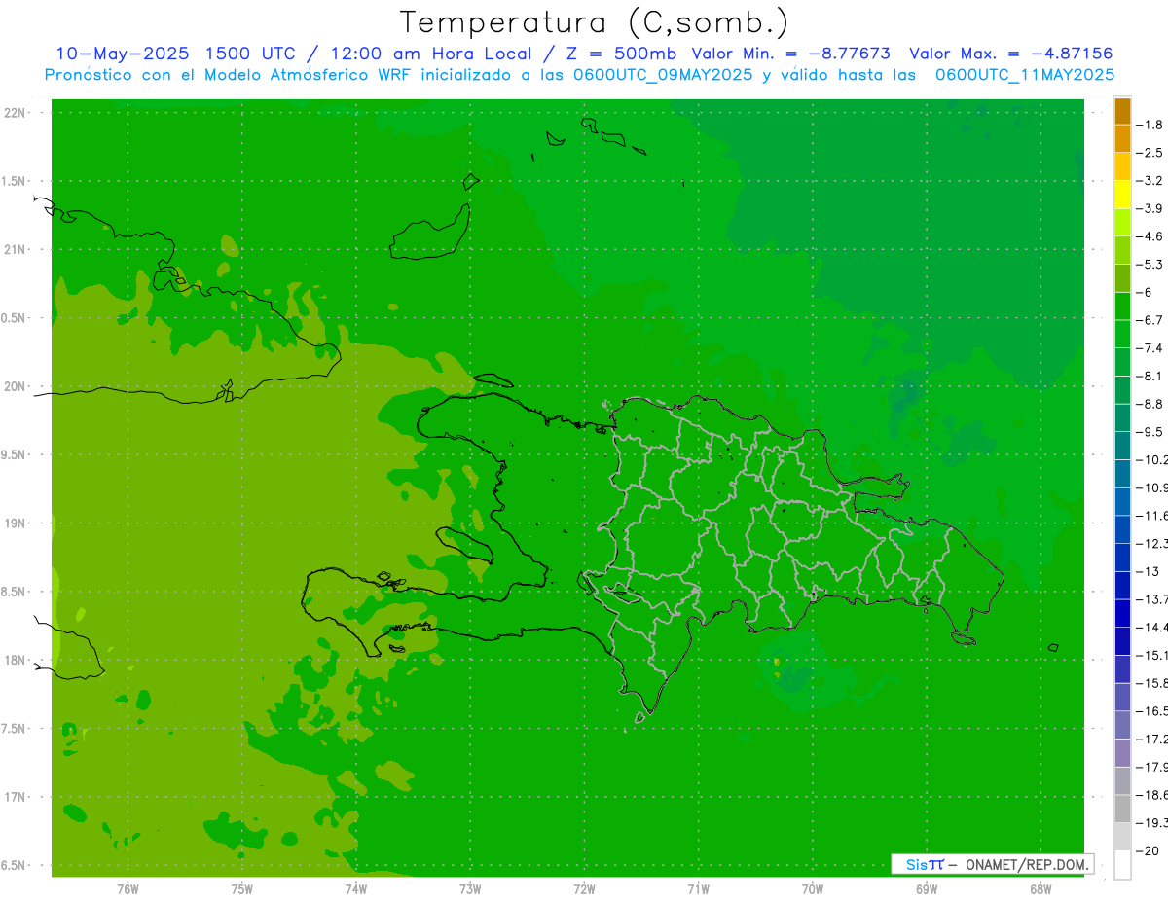Click the "-6" colorbar label
Viewport: 1168px width, 902px height.
[x=1145, y=292]
